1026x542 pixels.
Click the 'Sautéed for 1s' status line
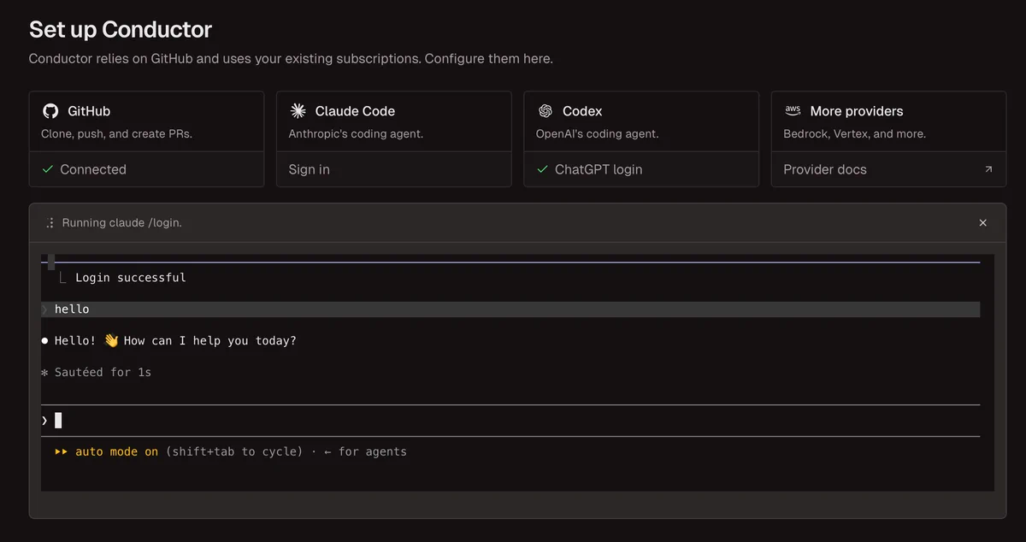point(103,372)
